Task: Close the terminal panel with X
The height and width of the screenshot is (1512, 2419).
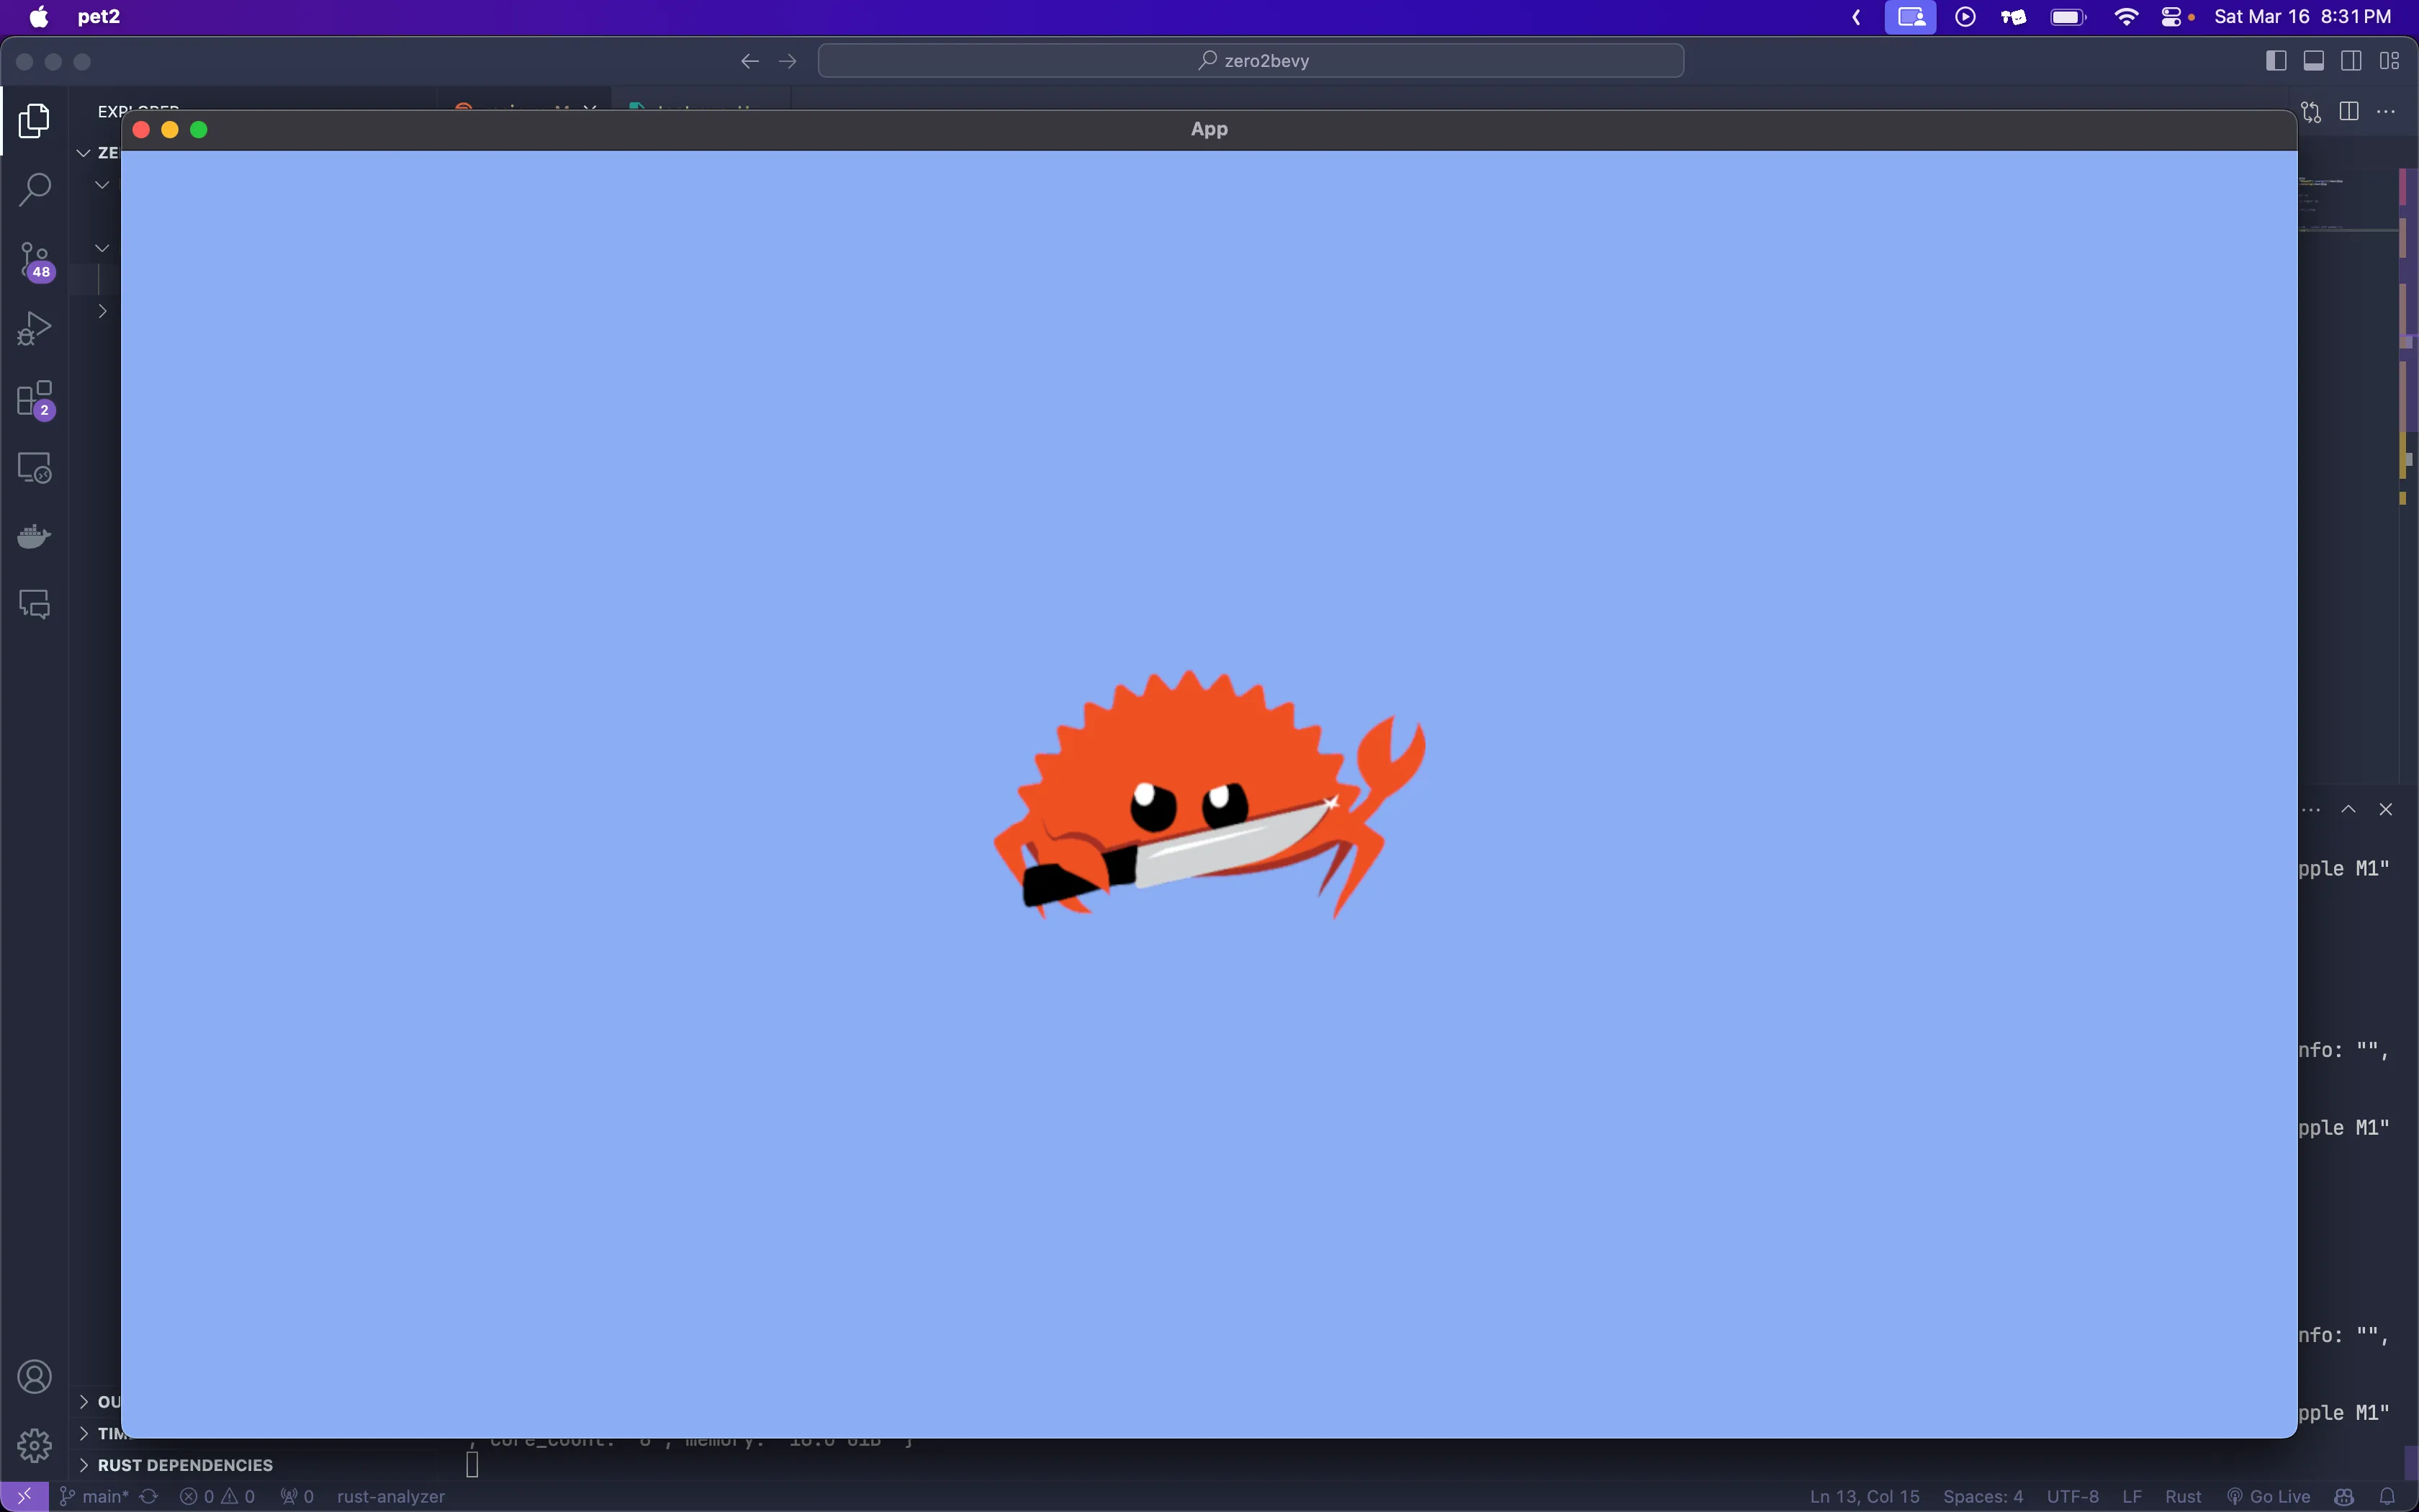Action: (x=2386, y=809)
